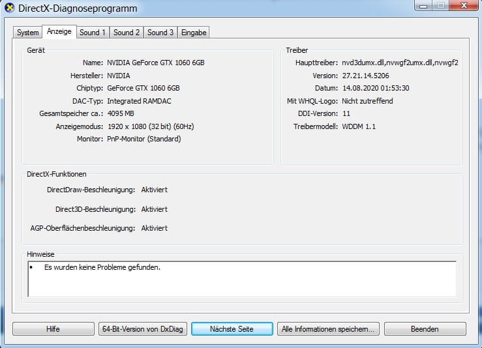The image size is (482, 348).
Task: Close the DirectX-Diagnoseprogramm window
Action: tap(465, 6)
